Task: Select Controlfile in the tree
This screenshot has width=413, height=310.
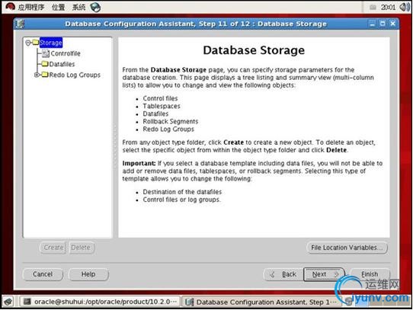Action: 66,53
